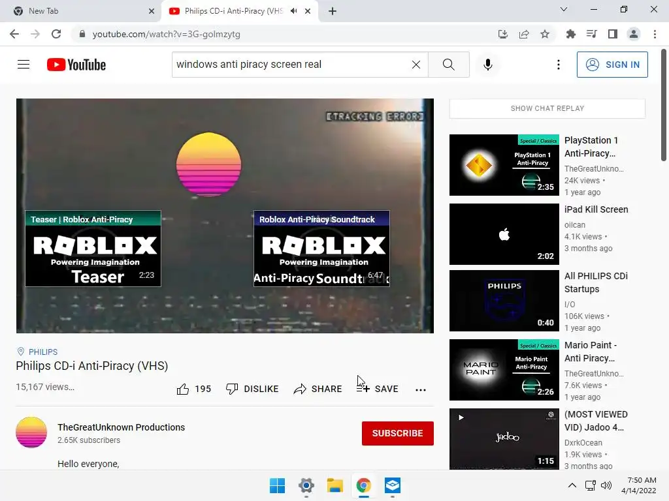The height and width of the screenshot is (501, 669).
Task: Open Teaser Roblox Anti-Piracy end card
Action: [93, 249]
